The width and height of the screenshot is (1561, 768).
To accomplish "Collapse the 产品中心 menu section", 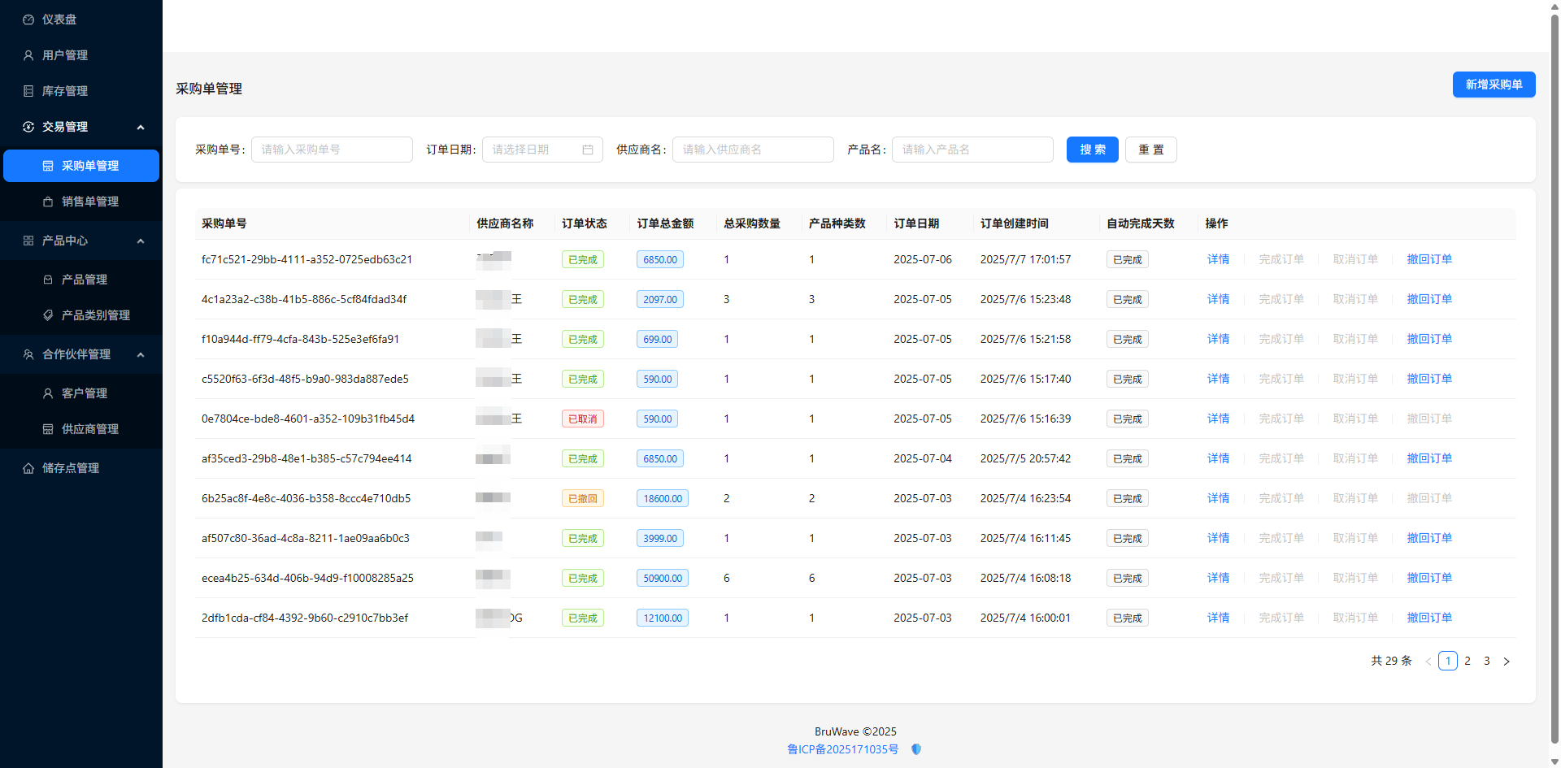I will 141,241.
